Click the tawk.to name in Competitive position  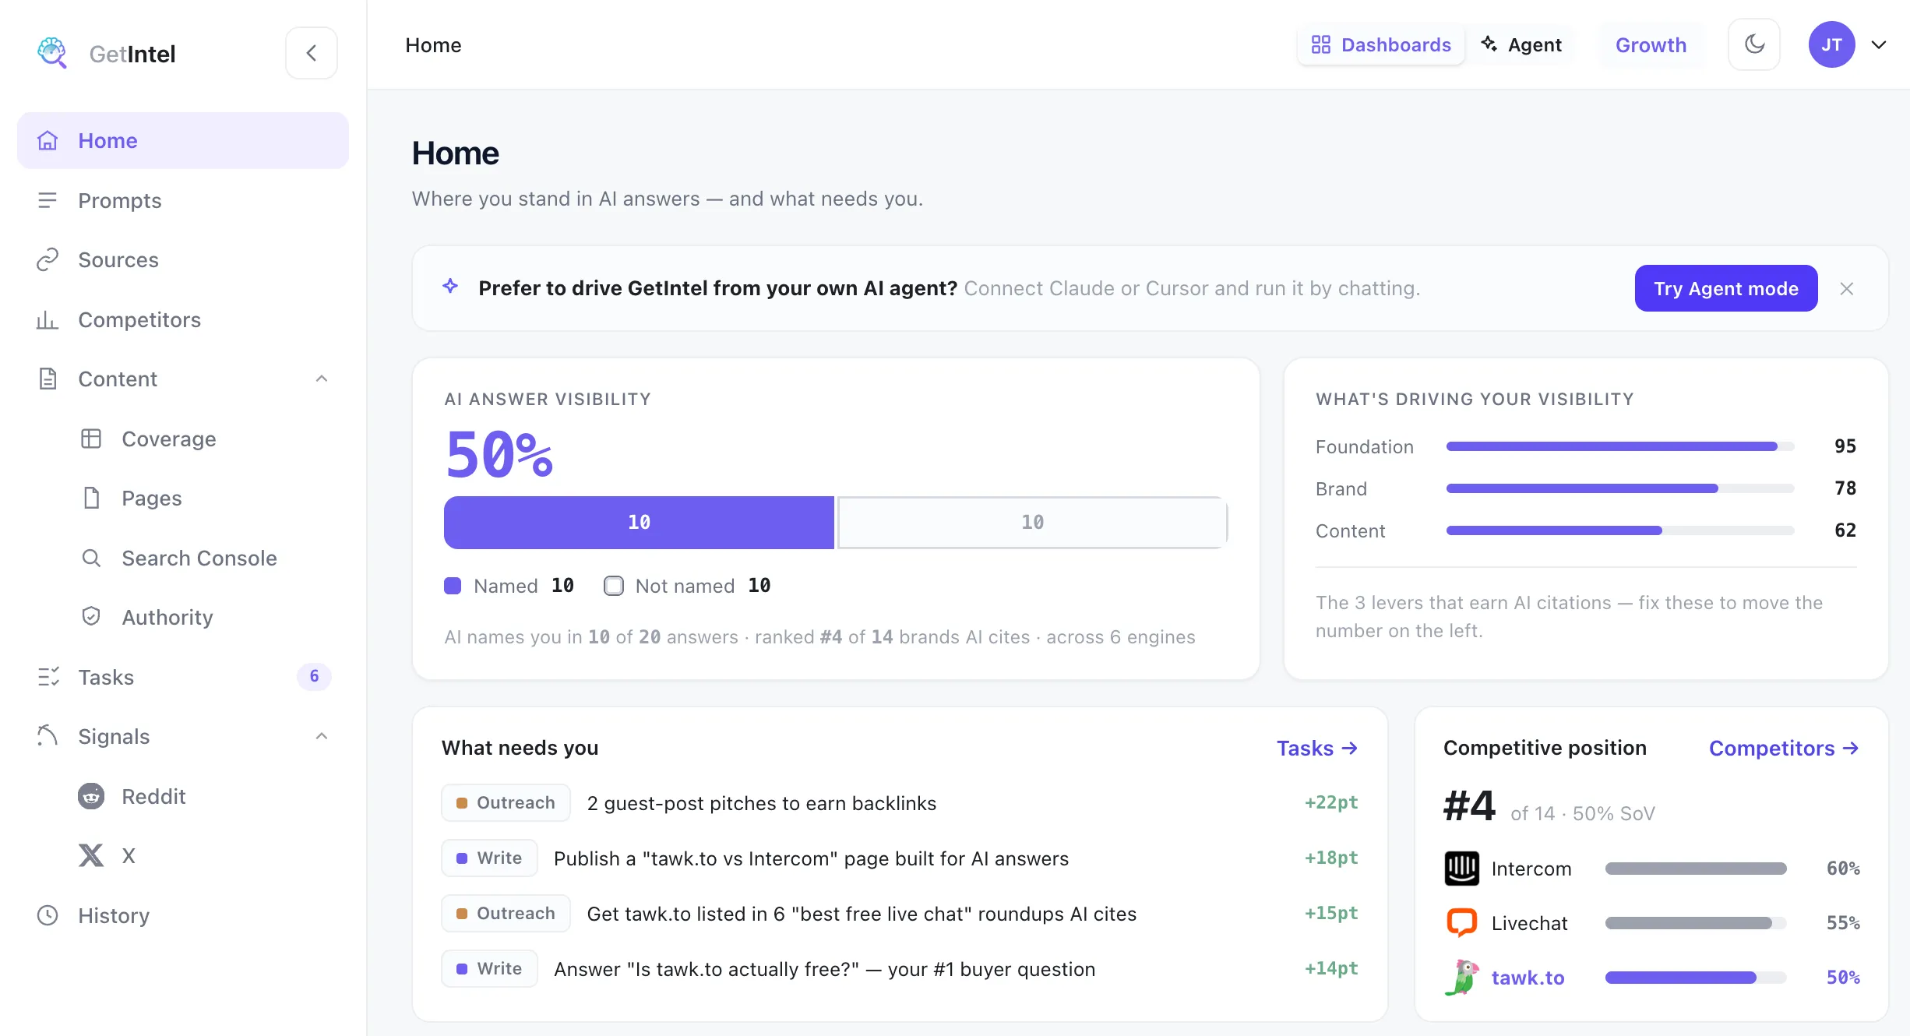[x=1528, y=978]
